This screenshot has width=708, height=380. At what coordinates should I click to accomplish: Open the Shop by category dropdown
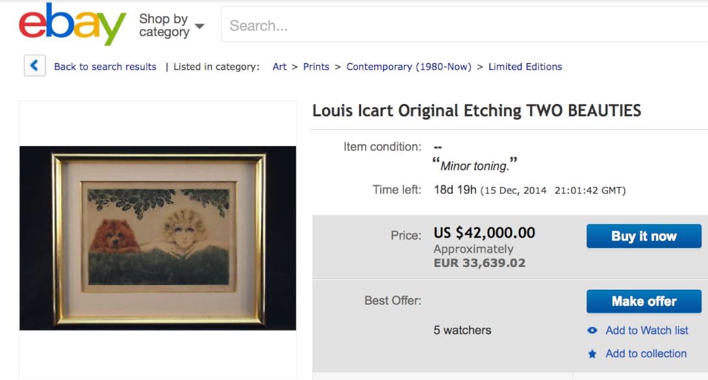coord(164,25)
